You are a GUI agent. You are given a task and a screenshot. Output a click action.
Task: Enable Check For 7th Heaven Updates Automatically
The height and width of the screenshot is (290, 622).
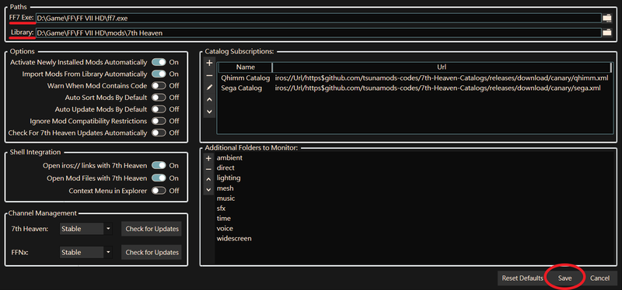(x=159, y=133)
